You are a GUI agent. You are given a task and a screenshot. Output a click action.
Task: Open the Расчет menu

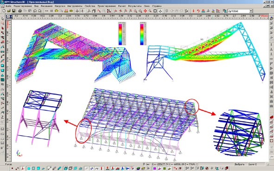point(122,6)
